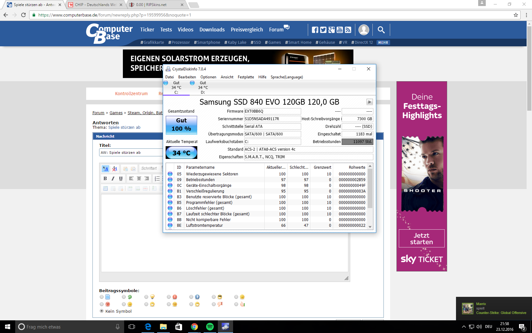Open ComputerBase YouTube icon
Image resolution: width=532 pixels, height=333 pixels.
[x=340, y=30]
